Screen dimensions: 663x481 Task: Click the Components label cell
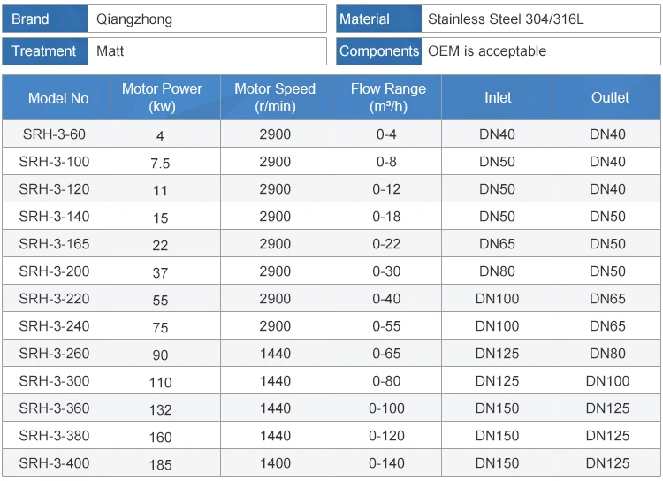point(379,51)
